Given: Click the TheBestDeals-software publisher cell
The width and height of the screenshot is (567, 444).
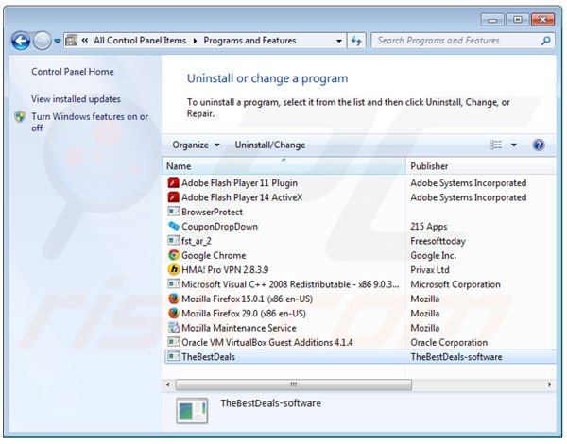Looking at the screenshot, I should pyautogui.click(x=456, y=356).
